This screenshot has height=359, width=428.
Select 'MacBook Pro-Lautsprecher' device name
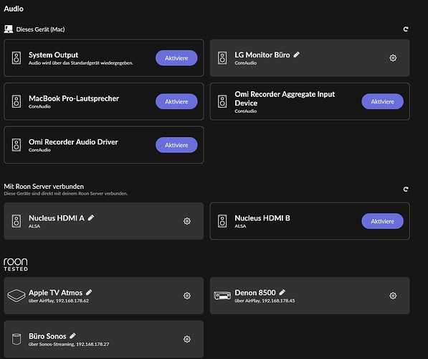74,98
